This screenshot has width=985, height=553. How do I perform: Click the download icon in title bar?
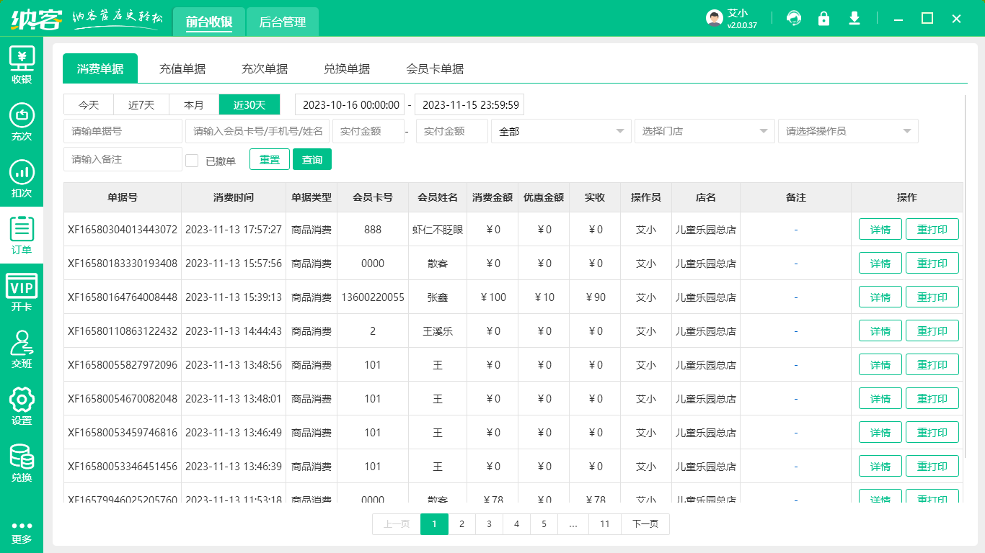pyautogui.click(x=854, y=18)
